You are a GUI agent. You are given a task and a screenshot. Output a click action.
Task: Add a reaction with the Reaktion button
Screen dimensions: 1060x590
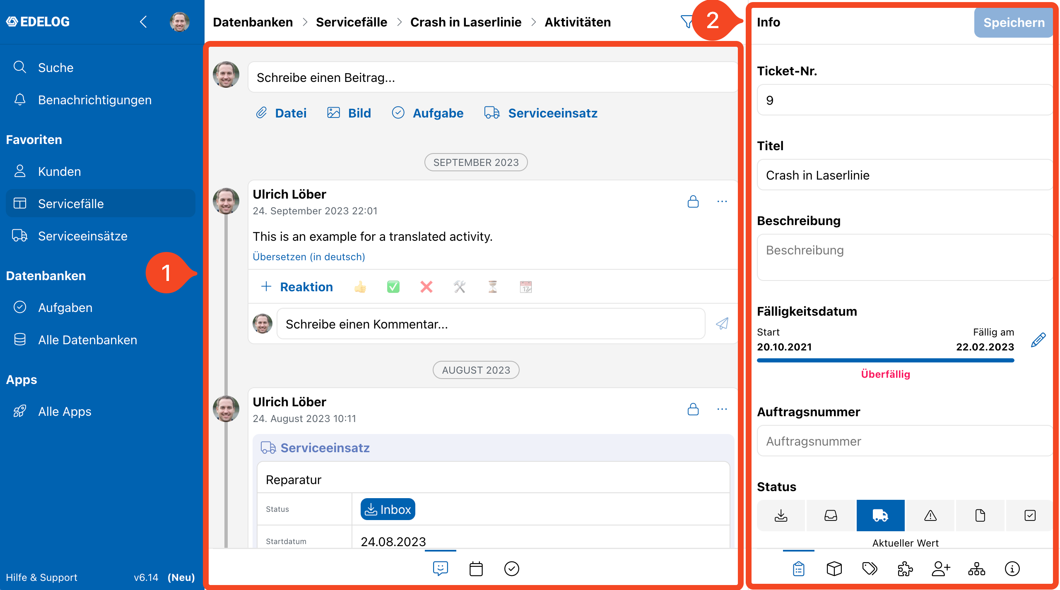297,287
